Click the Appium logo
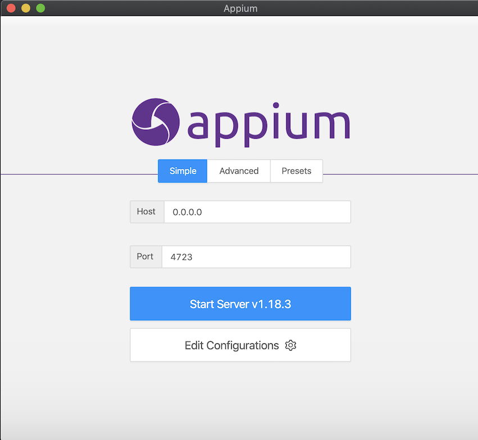Image resolution: width=478 pixels, height=440 pixels. pos(241,123)
